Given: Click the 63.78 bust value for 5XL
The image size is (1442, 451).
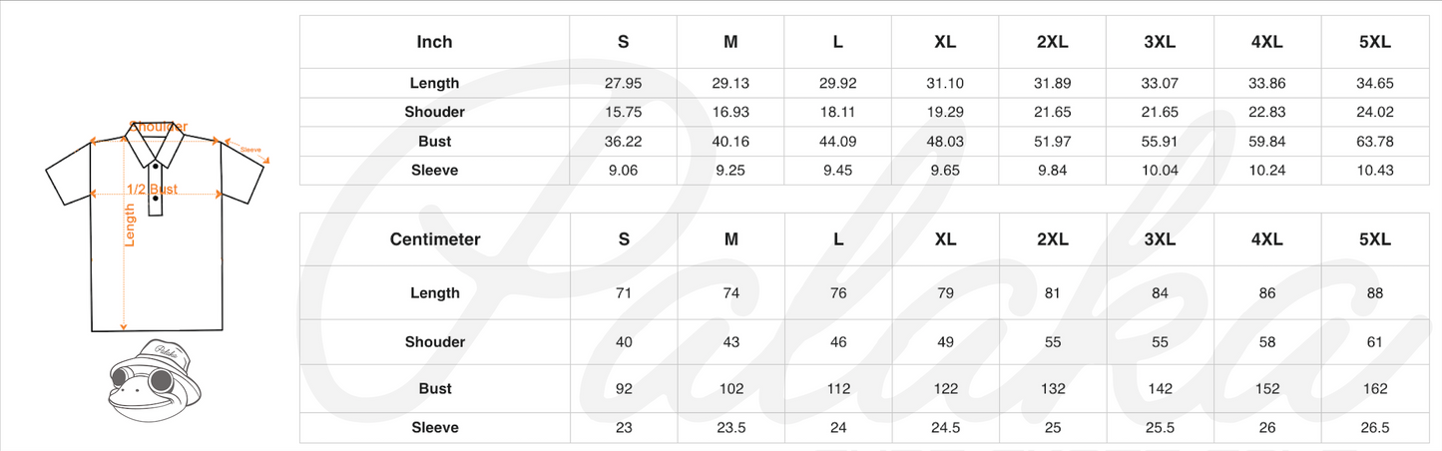Looking at the screenshot, I should pos(1375,142).
